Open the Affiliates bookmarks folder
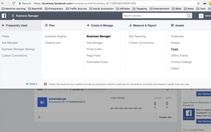Viewport: 211px width, 132px height. point(123,9)
